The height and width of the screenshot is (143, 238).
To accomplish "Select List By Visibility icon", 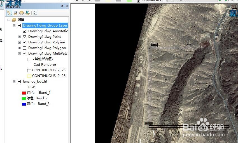I will (x=22, y=13).
